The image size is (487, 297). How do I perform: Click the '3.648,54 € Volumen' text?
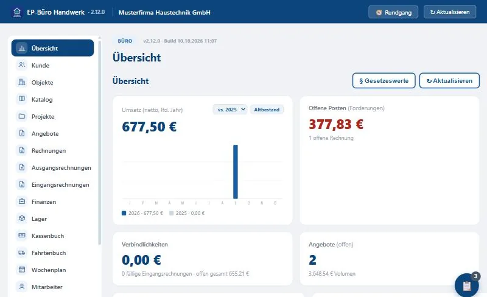pyautogui.click(x=332, y=274)
